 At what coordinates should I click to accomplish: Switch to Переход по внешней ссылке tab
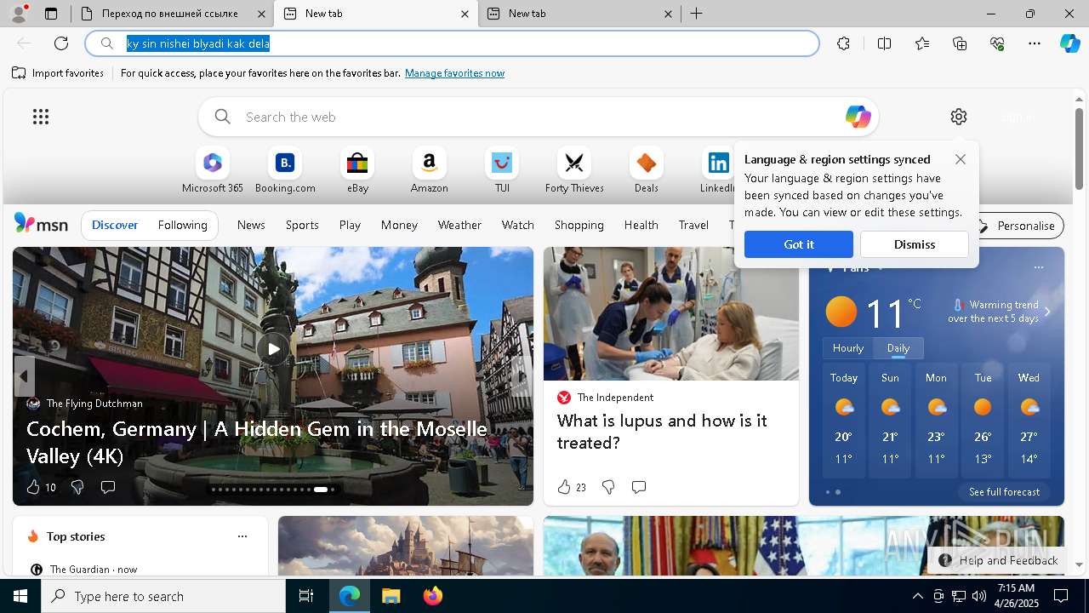(170, 14)
